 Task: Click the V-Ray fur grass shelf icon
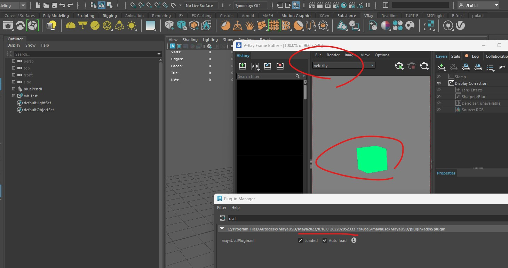pos(250,25)
